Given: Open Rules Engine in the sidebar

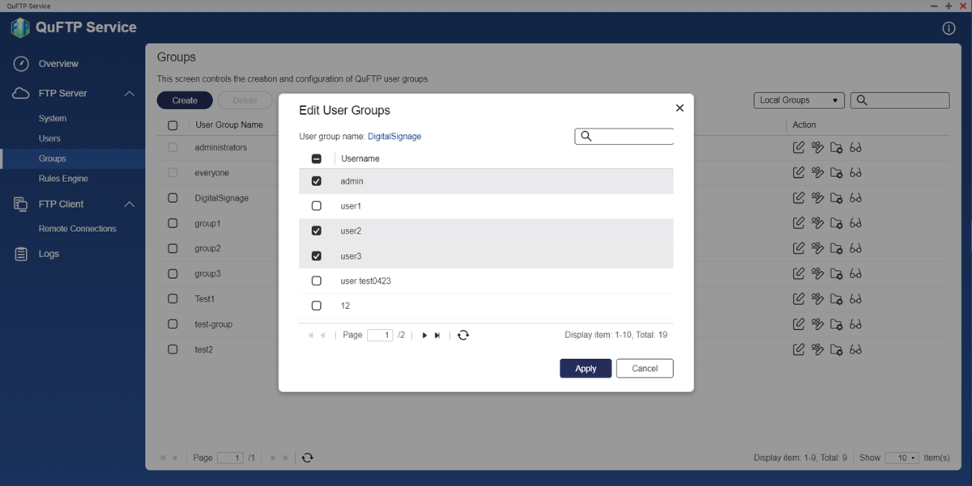Looking at the screenshot, I should [x=63, y=179].
